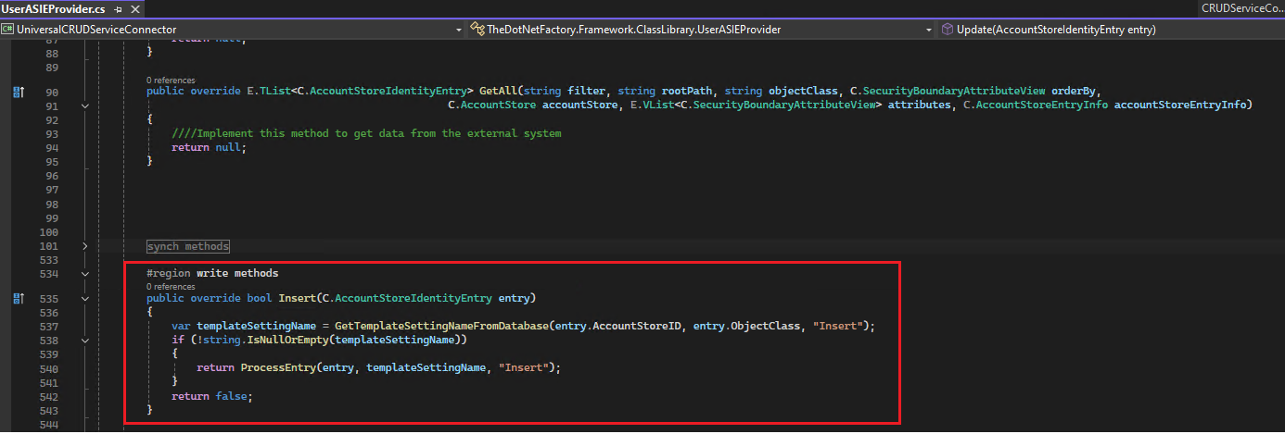1285x434 pixels.
Task: Open the 0 references lens above Insert
Action: [171, 287]
